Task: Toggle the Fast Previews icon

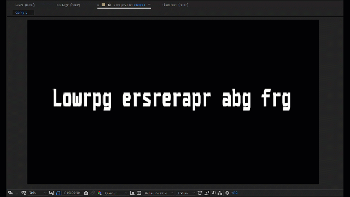Action: click(207, 193)
